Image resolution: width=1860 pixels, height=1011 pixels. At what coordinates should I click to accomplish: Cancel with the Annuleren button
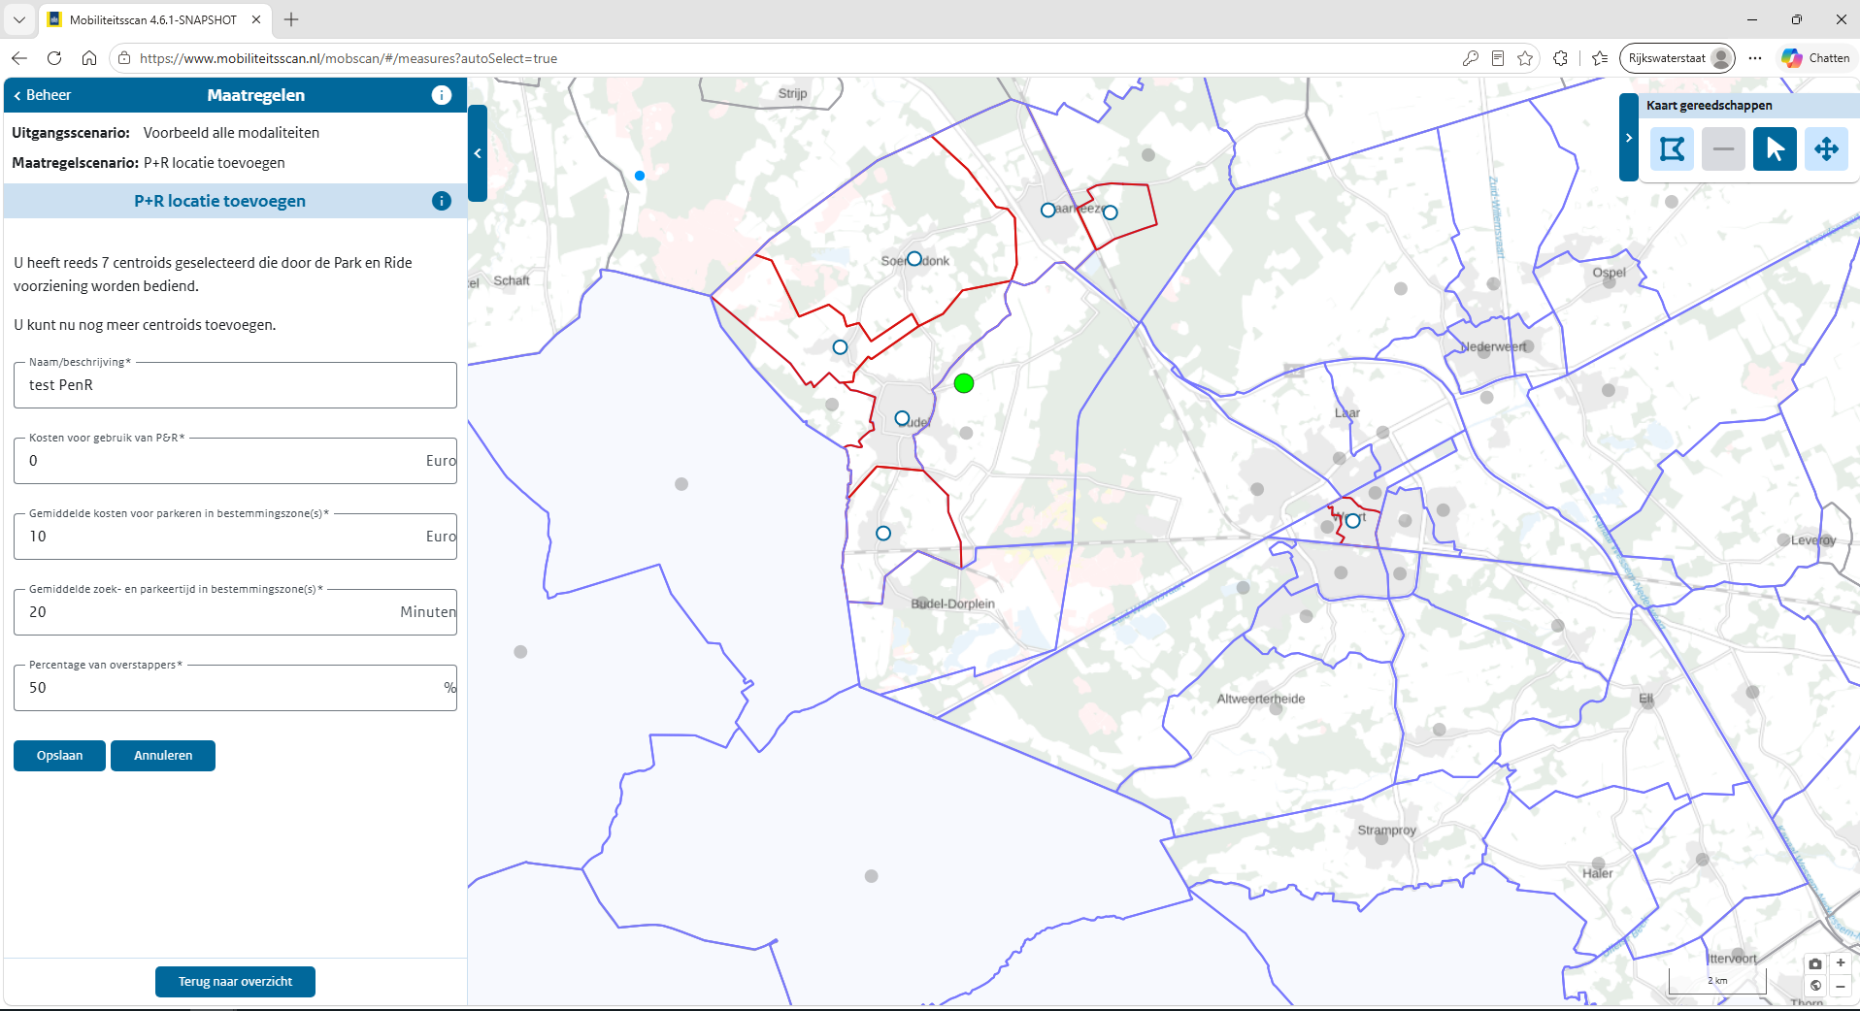(x=163, y=756)
